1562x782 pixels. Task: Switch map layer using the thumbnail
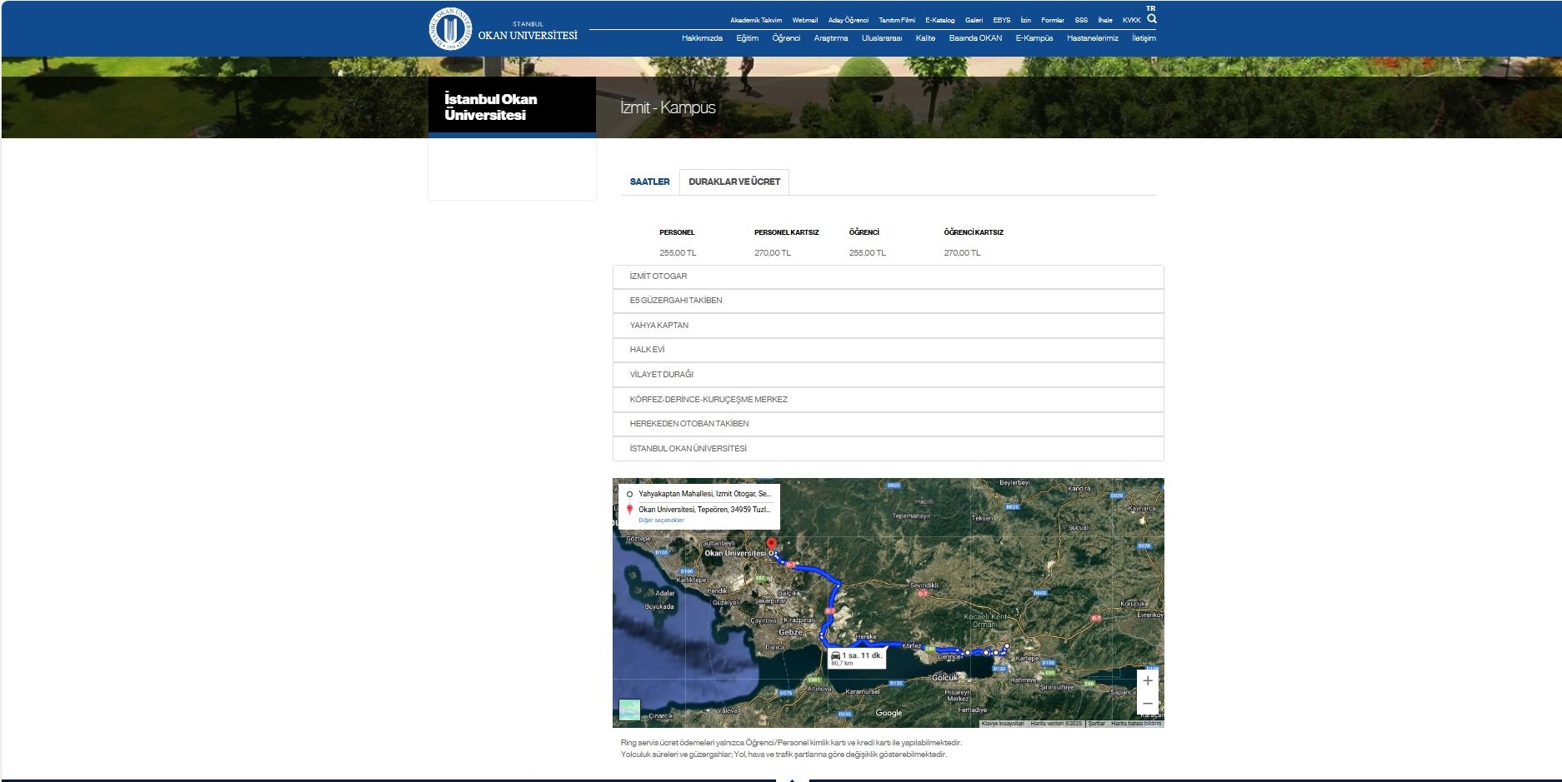coord(629,710)
